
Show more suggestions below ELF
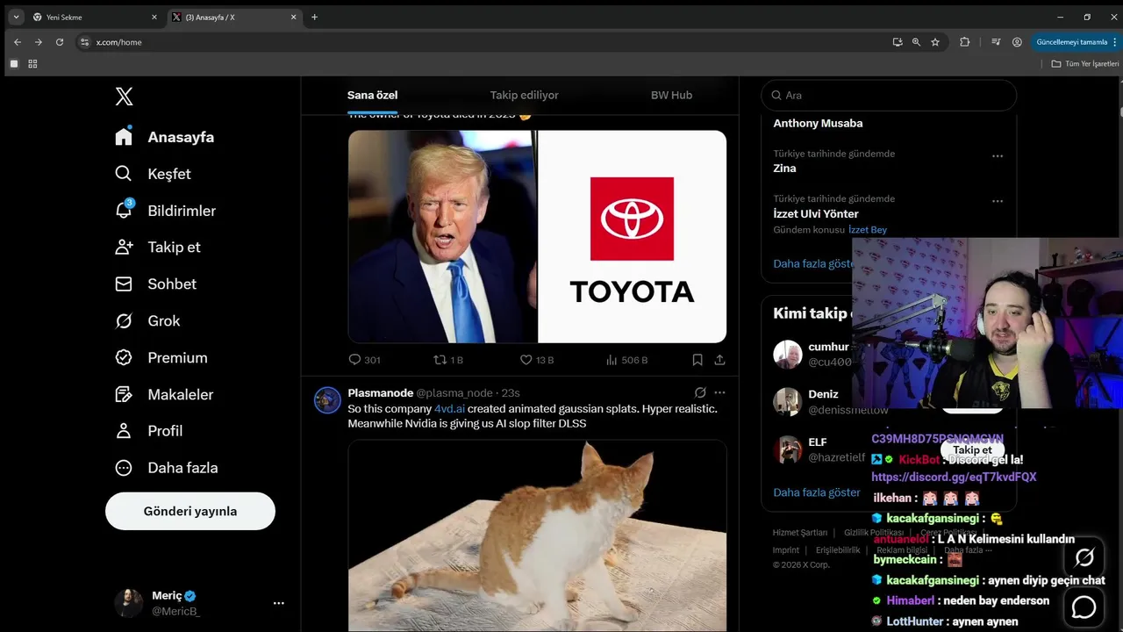[x=817, y=492]
